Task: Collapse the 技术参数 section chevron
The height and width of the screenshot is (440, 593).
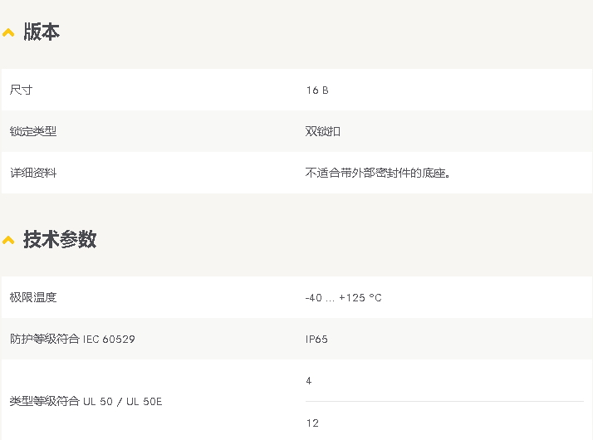Action: coord(8,240)
